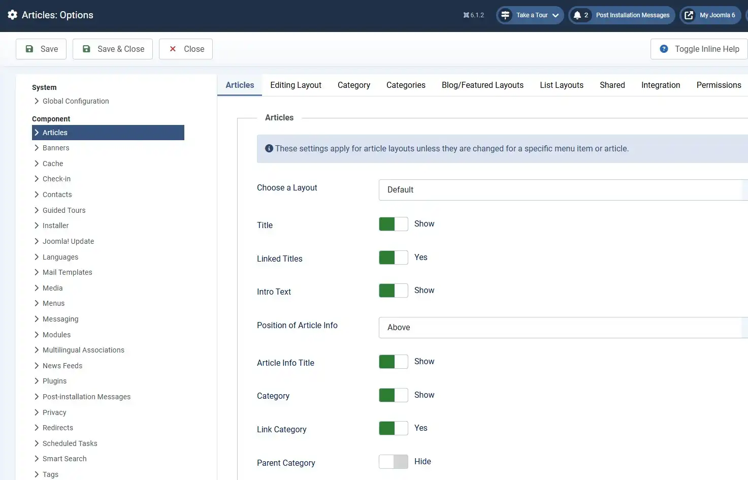Expand the Cache chevron in sidebar
Screen dimensions: 748x480
click(37, 164)
